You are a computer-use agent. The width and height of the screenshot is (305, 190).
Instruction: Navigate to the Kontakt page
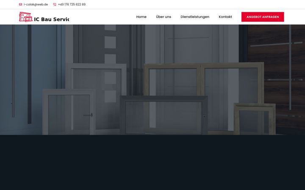[225, 17]
